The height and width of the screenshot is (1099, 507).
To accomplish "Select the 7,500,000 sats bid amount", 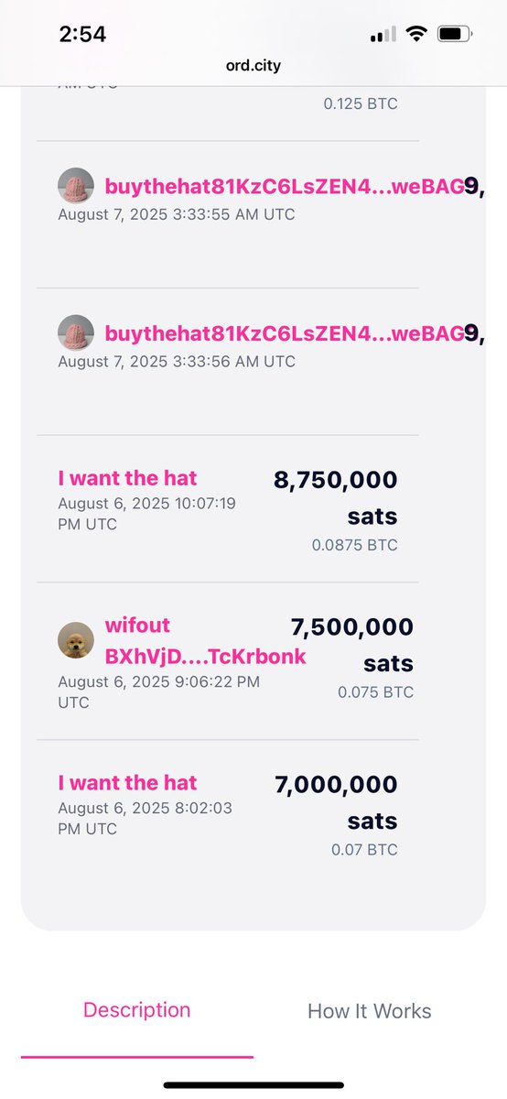I will tap(352, 645).
